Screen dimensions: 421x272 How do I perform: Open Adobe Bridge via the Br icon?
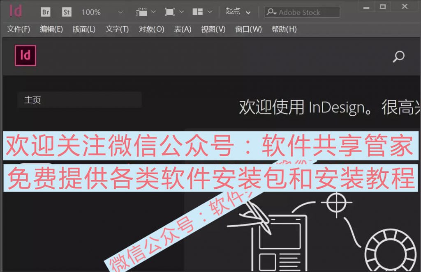tap(46, 12)
